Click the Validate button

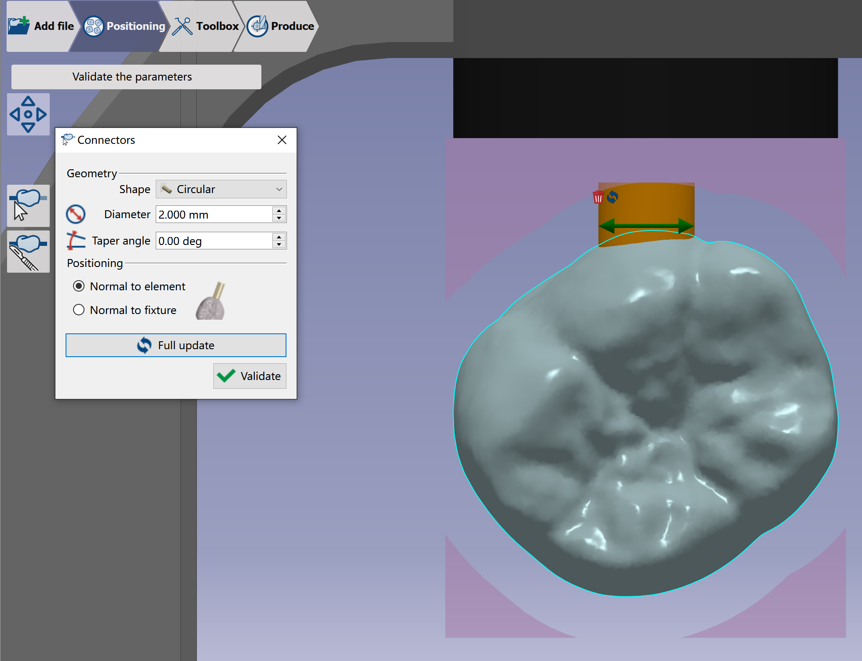(250, 376)
